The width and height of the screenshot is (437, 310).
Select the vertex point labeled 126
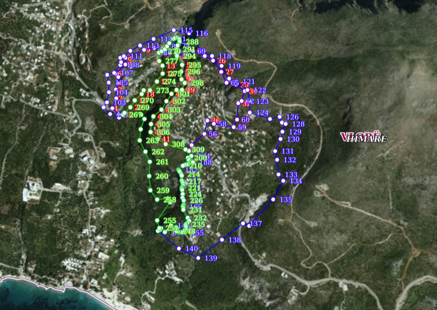point(279,116)
